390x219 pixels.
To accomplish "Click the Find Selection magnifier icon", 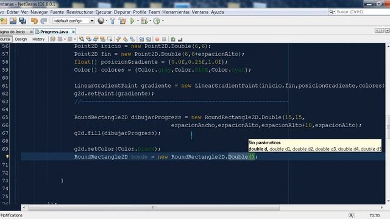I will [82, 39].
